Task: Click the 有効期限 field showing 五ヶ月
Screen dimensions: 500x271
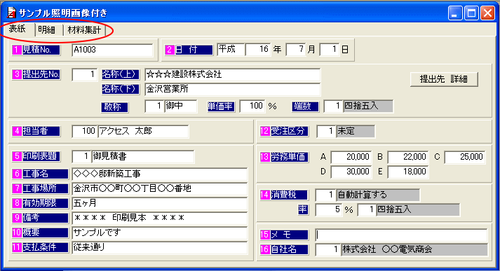Action: click(160, 203)
